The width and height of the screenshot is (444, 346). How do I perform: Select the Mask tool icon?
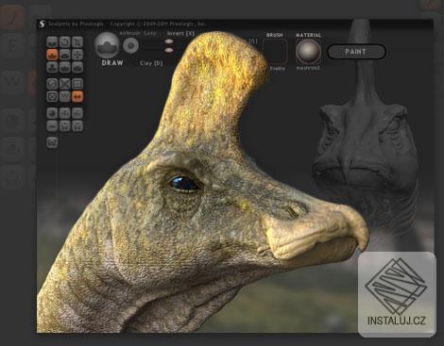tap(52, 96)
